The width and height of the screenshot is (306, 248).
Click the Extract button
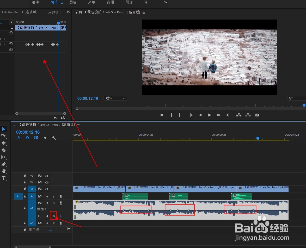click(x=248, y=115)
